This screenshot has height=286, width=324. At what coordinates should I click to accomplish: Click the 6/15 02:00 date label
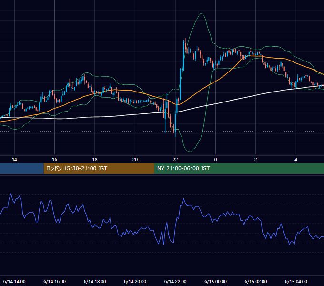click(x=255, y=281)
